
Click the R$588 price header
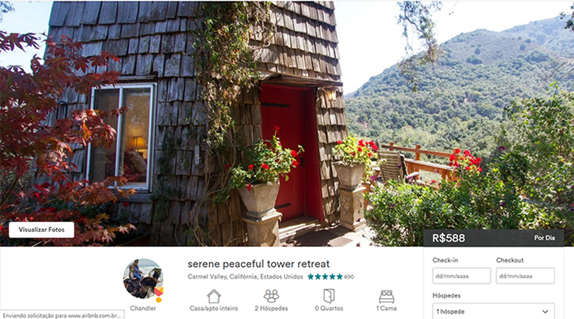(449, 238)
